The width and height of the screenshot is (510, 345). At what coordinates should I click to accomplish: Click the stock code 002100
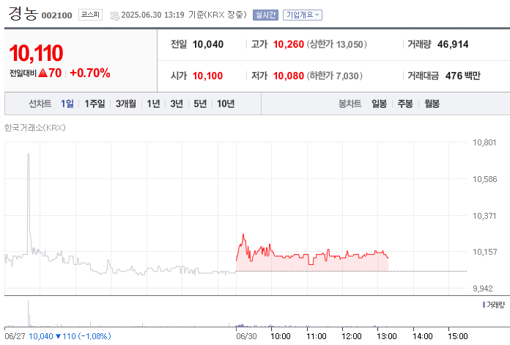click(x=56, y=15)
